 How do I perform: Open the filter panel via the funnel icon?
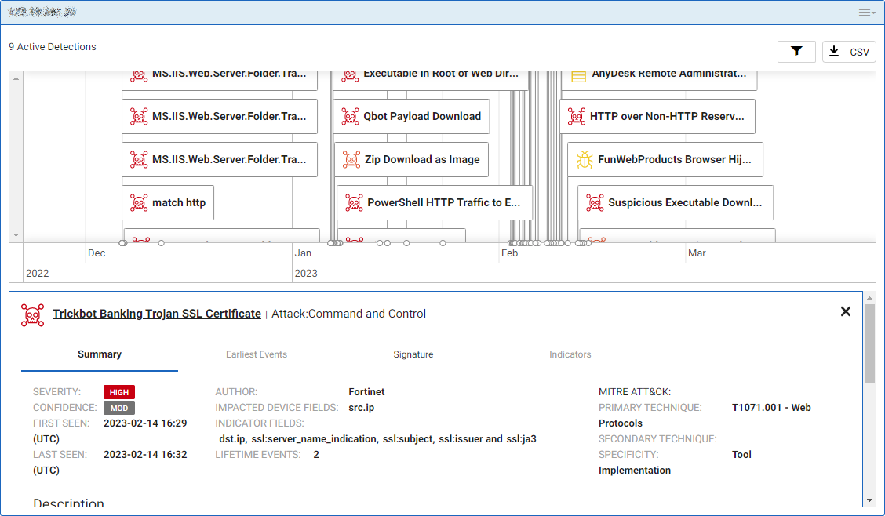click(796, 51)
